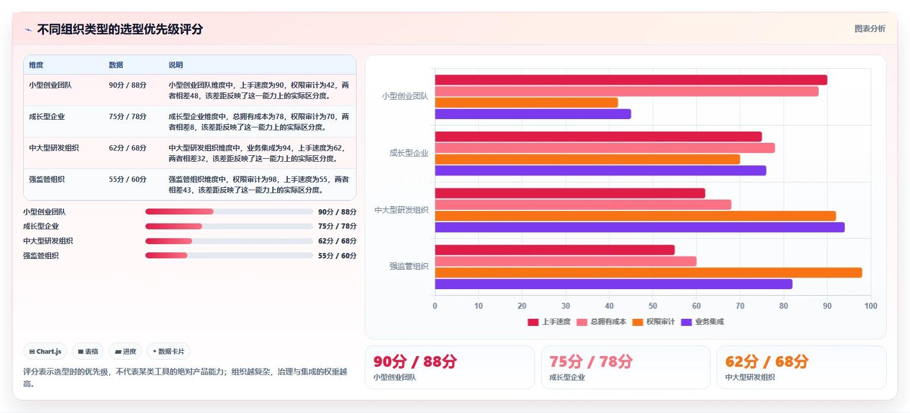
Task: Click the lightning icon beside the card title
Action: tap(28, 30)
